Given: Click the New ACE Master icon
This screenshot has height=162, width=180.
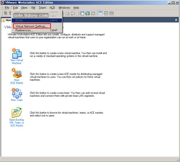Looking at the screenshot, I should (17, 73).
